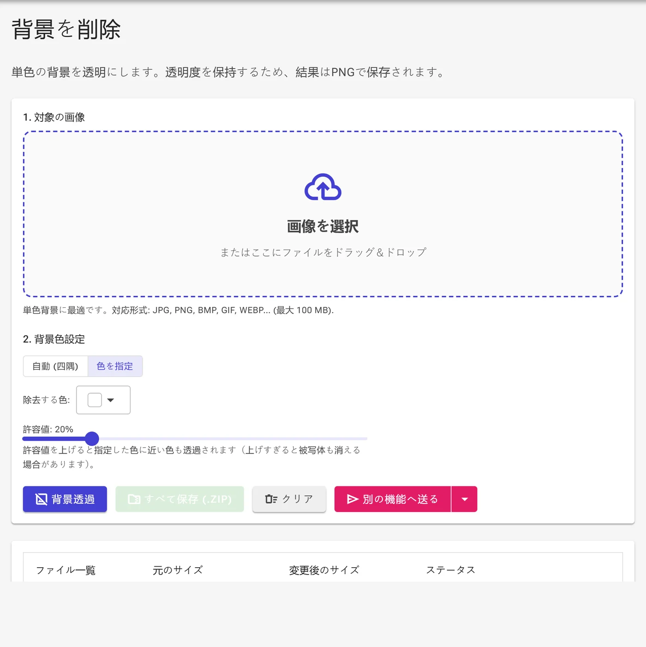Viewport: 646px width, 647px height.
Task: Click the send arrow icon in the pink button
Action: click(x=353, y=499)
